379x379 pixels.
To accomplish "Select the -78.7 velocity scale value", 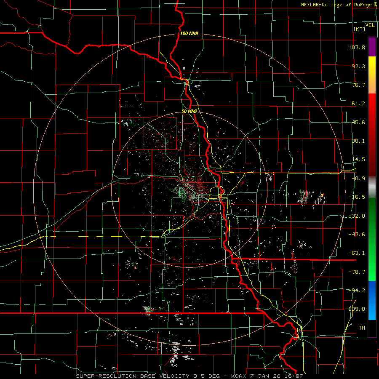I will tap(357, 272).
